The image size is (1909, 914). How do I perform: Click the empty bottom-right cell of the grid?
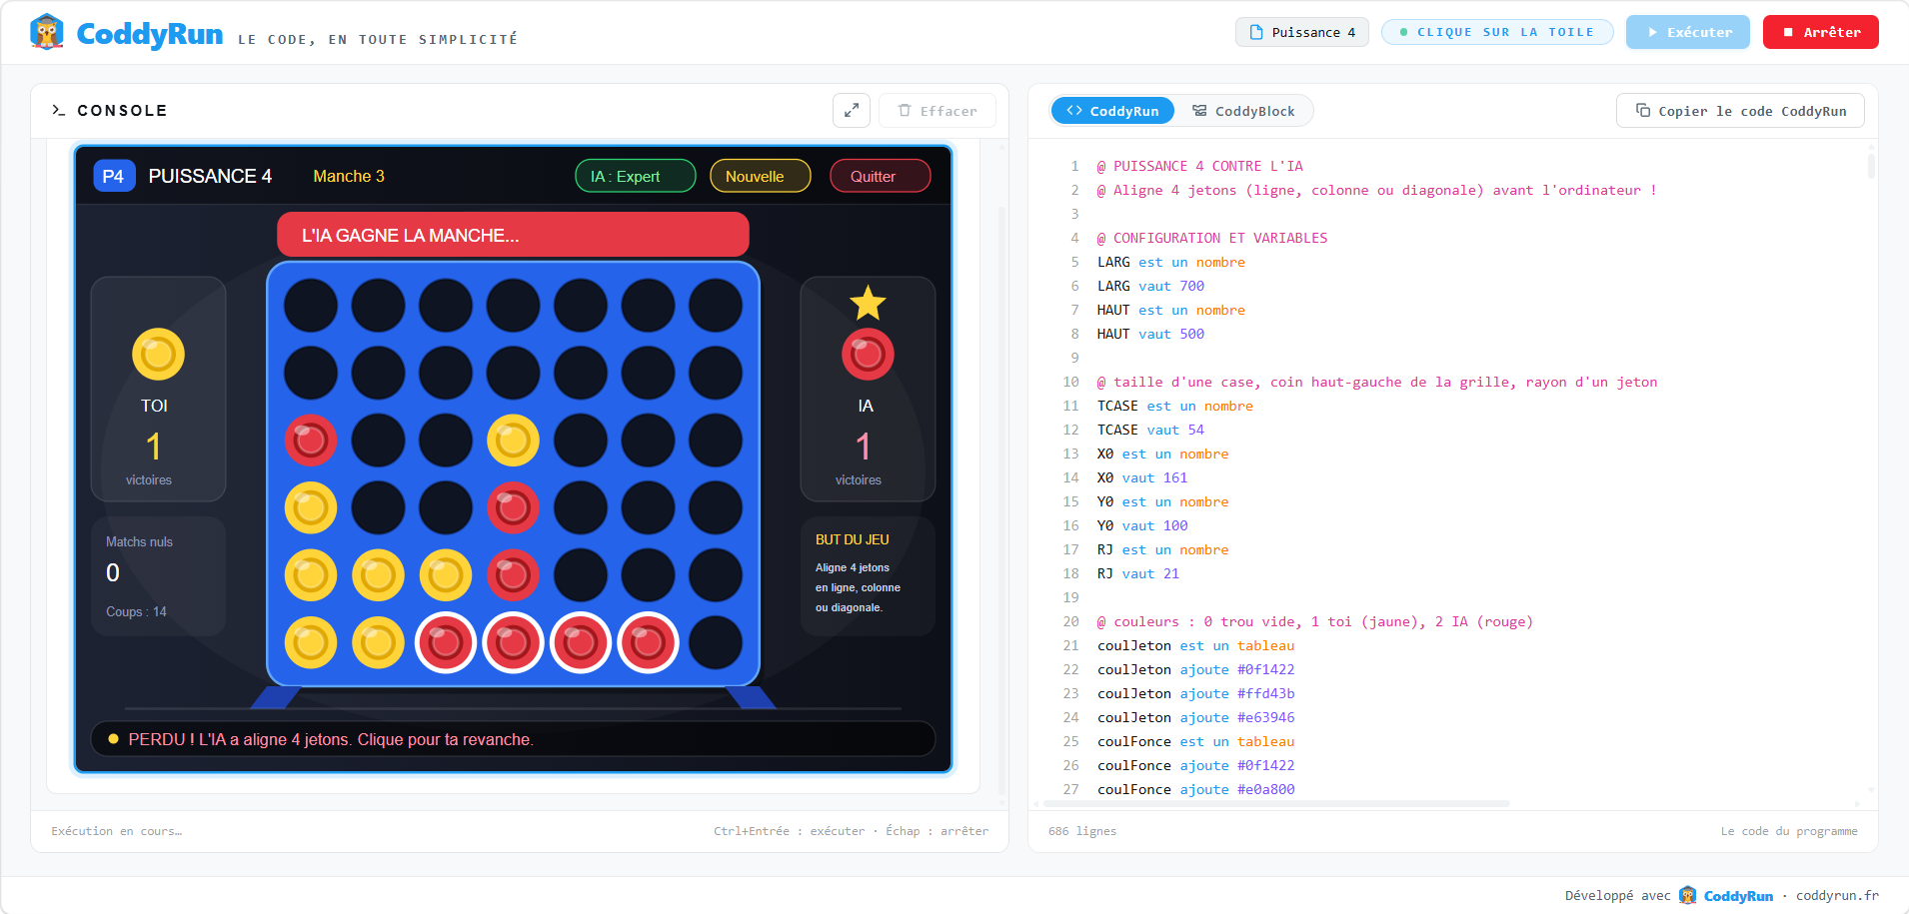[x=716, y=642]
